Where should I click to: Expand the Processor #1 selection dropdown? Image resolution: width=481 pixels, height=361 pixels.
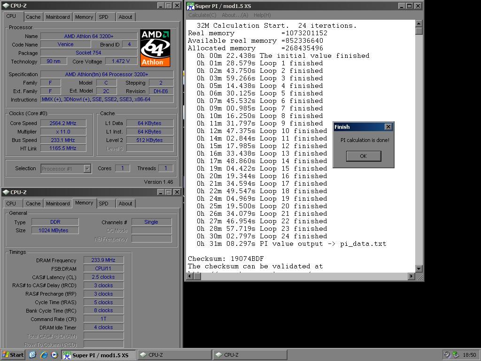(x=87, y=169)
